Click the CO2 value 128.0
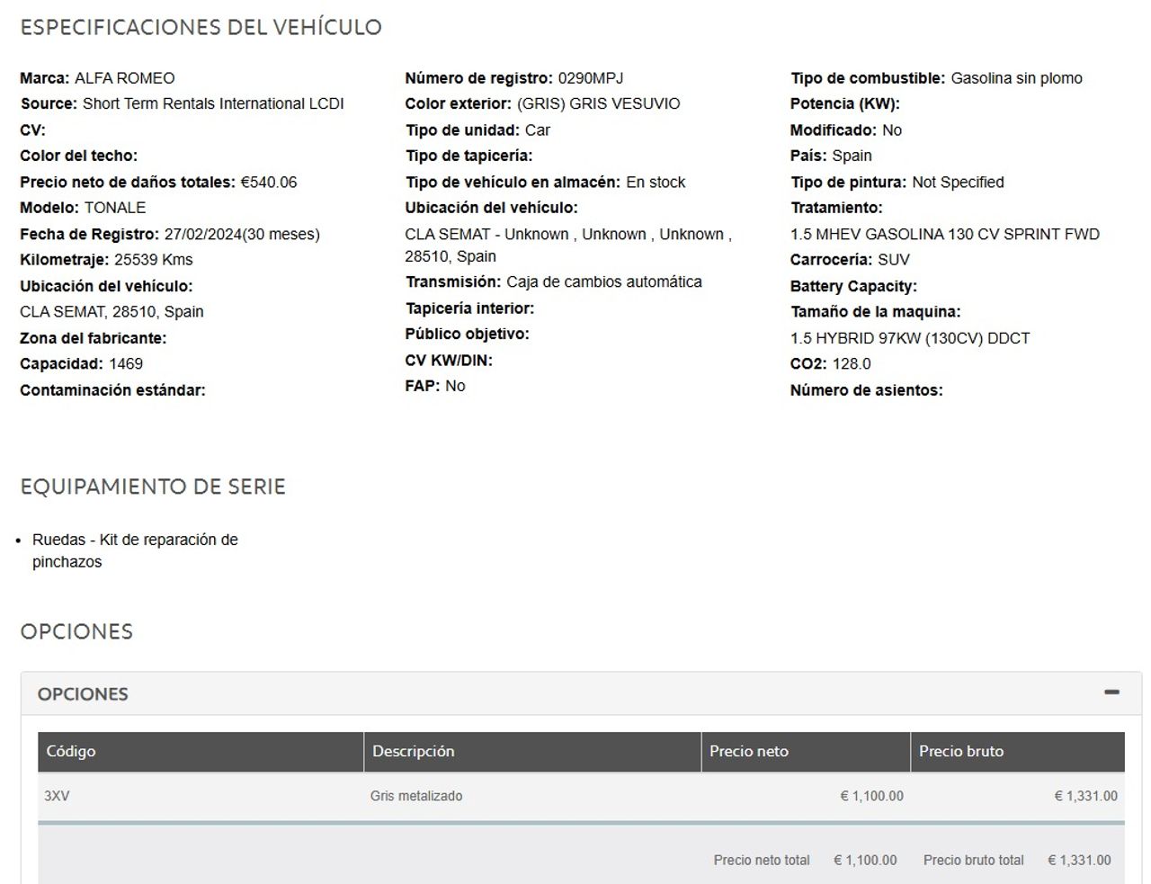 852,364
